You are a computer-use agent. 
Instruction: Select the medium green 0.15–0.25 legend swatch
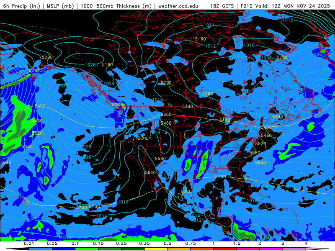point(110,249)
